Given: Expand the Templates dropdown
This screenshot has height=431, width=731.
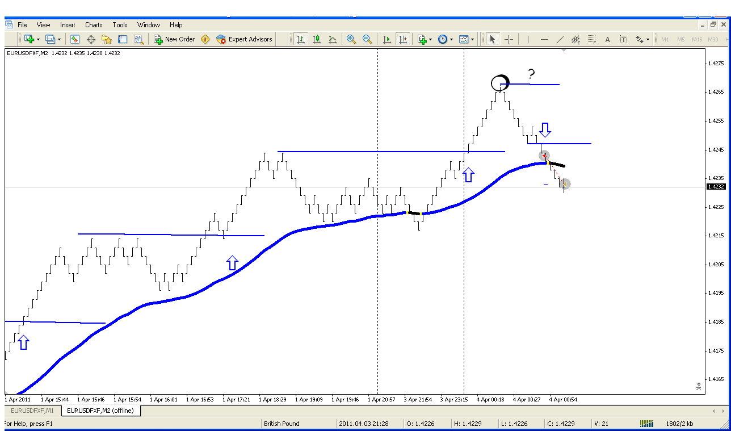Looking at the screenshot, I should pos(472,40).
